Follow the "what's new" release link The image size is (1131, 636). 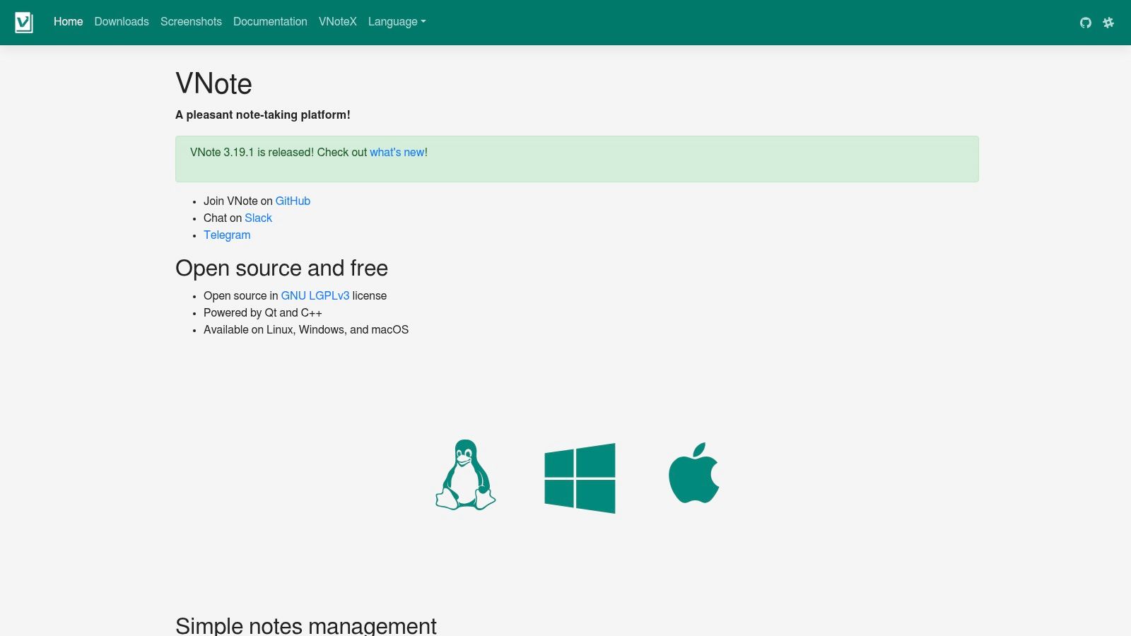pyautogui.click(x=397, y=153)
